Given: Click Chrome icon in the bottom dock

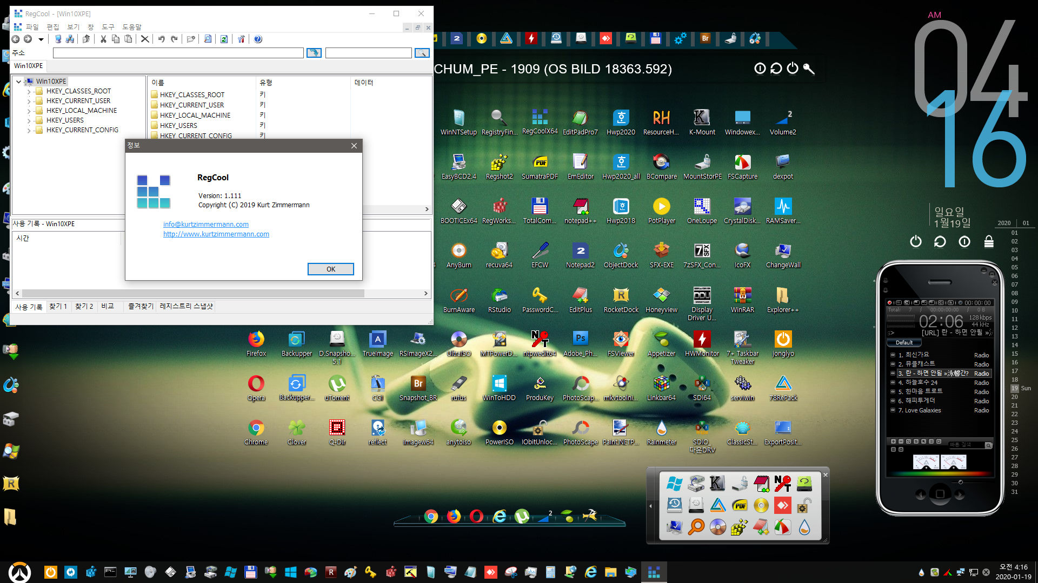Looking at the screenshot, I should (431, 517).
